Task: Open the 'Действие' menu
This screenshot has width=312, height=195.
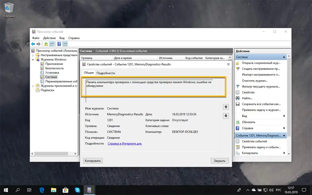Action: [x=49, y=38]
